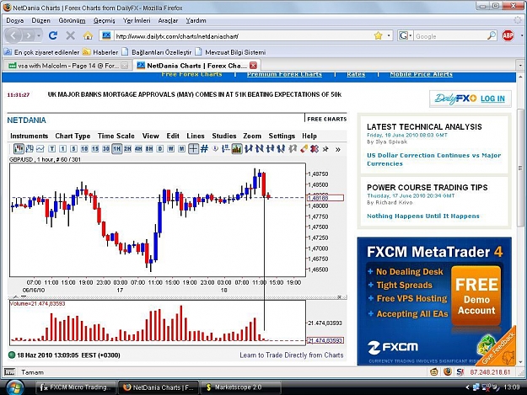Open Firefox Araçlar menu

coord(168,20)
